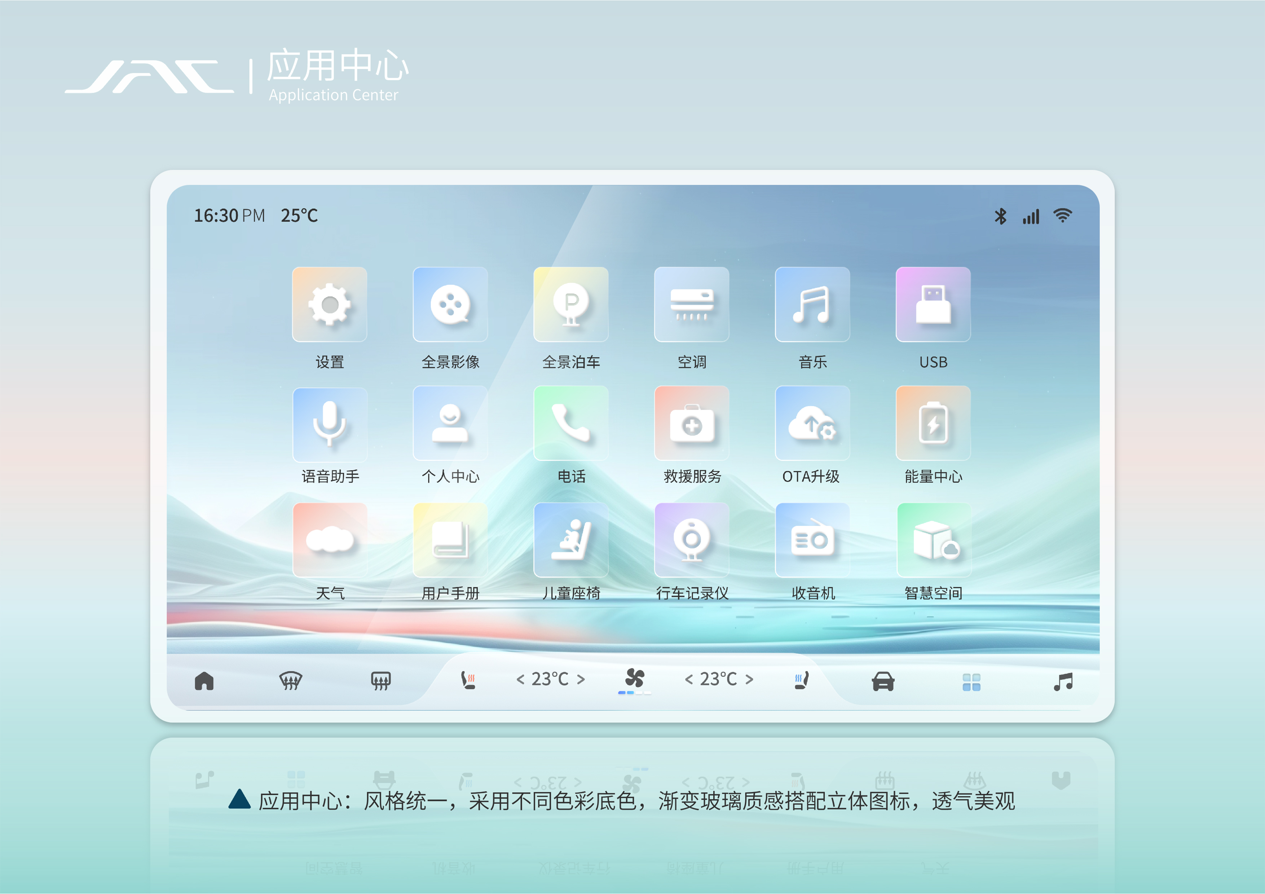
Task: Launch the 全景泊车 parking app
Action: [x=571, y=305]
